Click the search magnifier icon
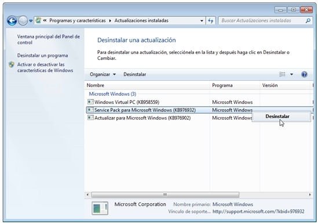The image size is (318, 224). point(308,20)
